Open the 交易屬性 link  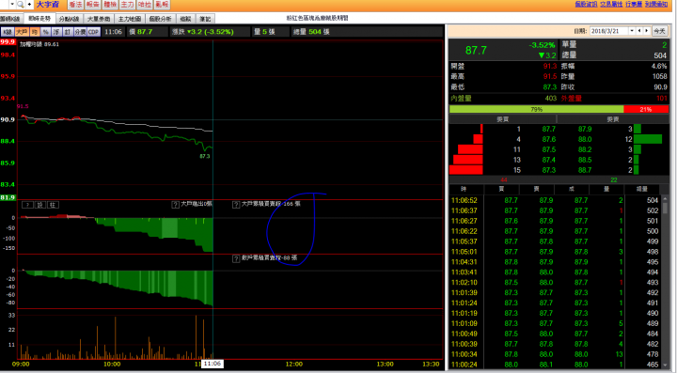[x=611, y=4]
